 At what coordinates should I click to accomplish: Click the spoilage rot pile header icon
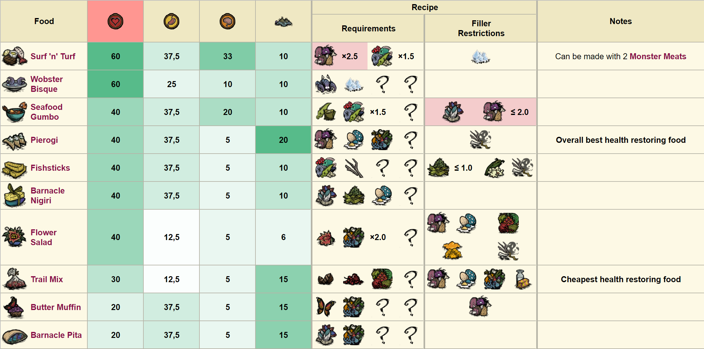[x=283, y=22]
